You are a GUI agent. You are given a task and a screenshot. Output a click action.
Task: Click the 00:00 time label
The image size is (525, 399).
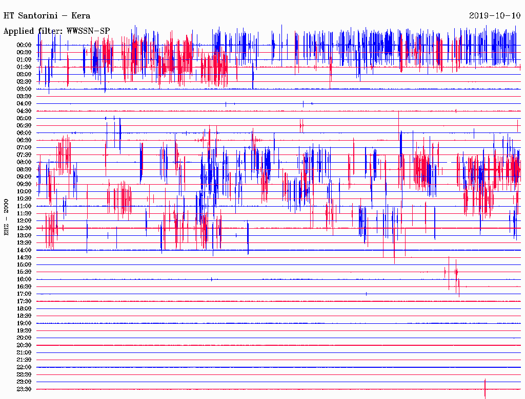(x=25, y=45)
